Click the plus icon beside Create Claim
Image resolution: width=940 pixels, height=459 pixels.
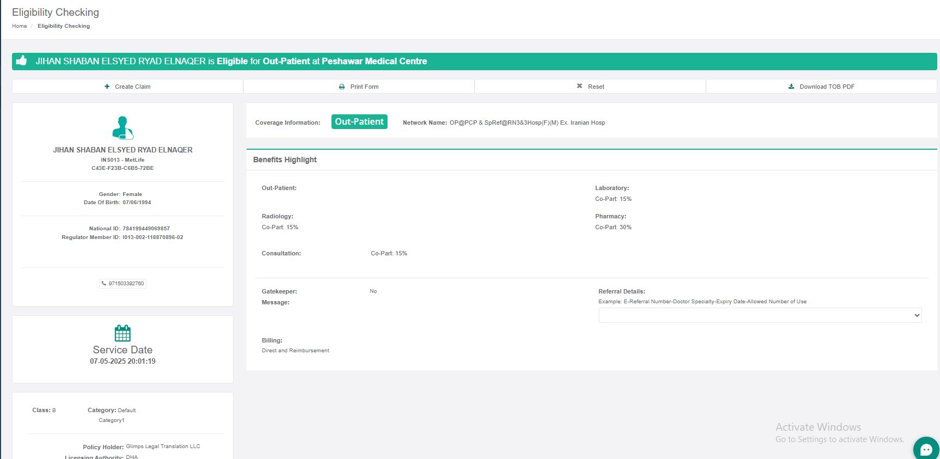pyautogui.click(x=107, y=87)
